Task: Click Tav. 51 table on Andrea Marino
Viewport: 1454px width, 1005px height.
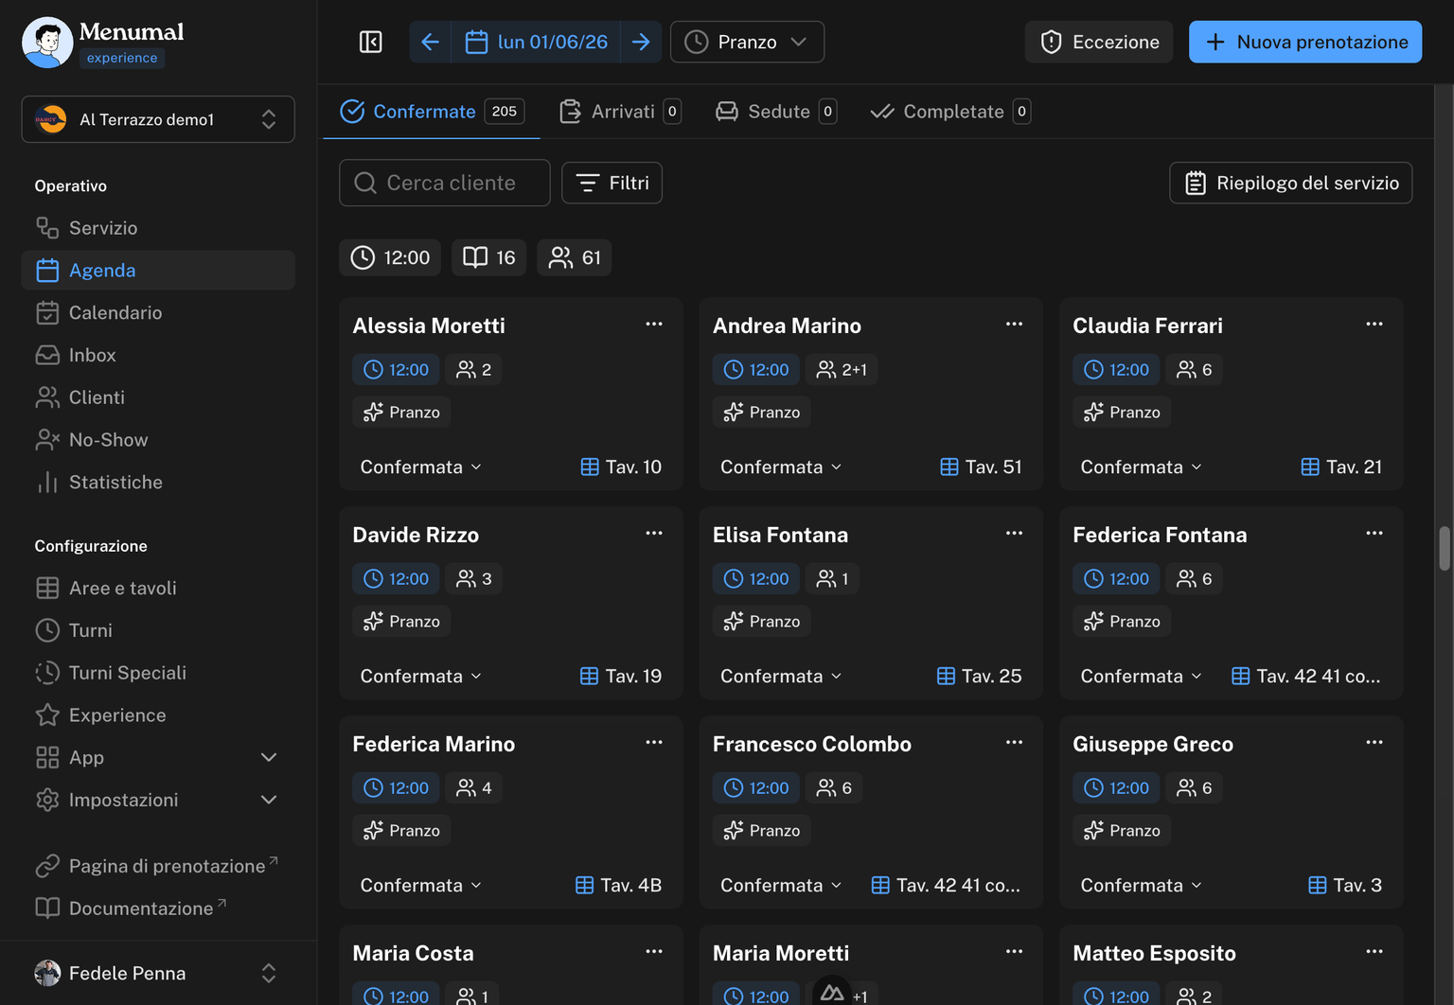Action: 981,467
